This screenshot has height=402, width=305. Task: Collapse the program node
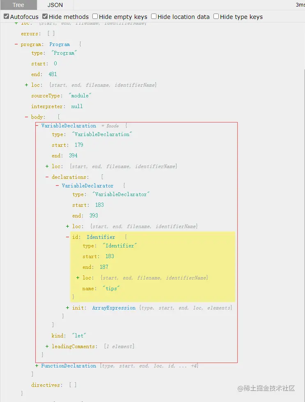click(16, 44)
